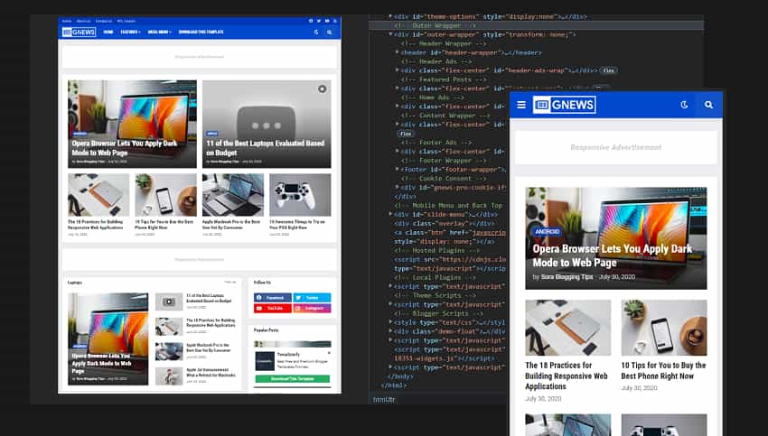Open the Home menu item in desktop navbar

(x=108, y=32)
